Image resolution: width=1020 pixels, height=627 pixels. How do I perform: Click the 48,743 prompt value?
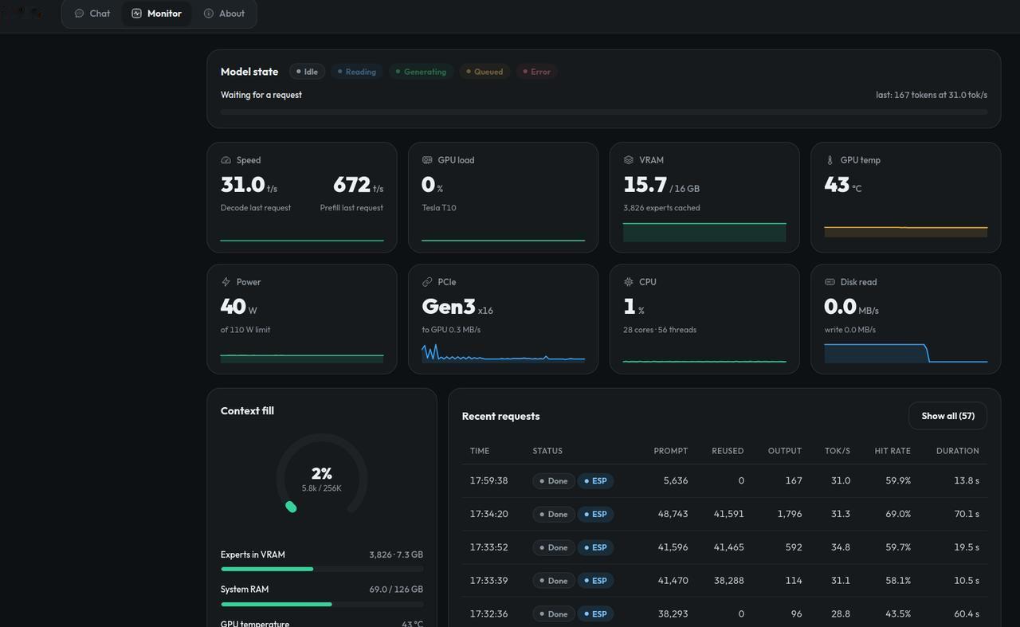[673, 515]
